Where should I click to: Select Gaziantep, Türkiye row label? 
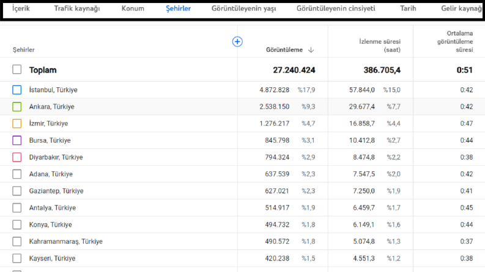56,191
